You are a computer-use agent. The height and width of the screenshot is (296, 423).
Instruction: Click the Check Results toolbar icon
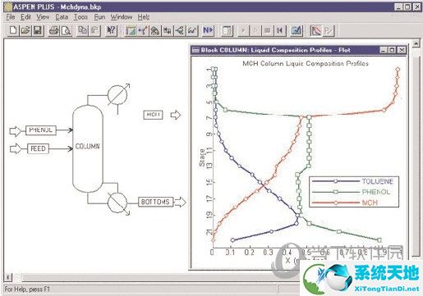click(297, 30)
